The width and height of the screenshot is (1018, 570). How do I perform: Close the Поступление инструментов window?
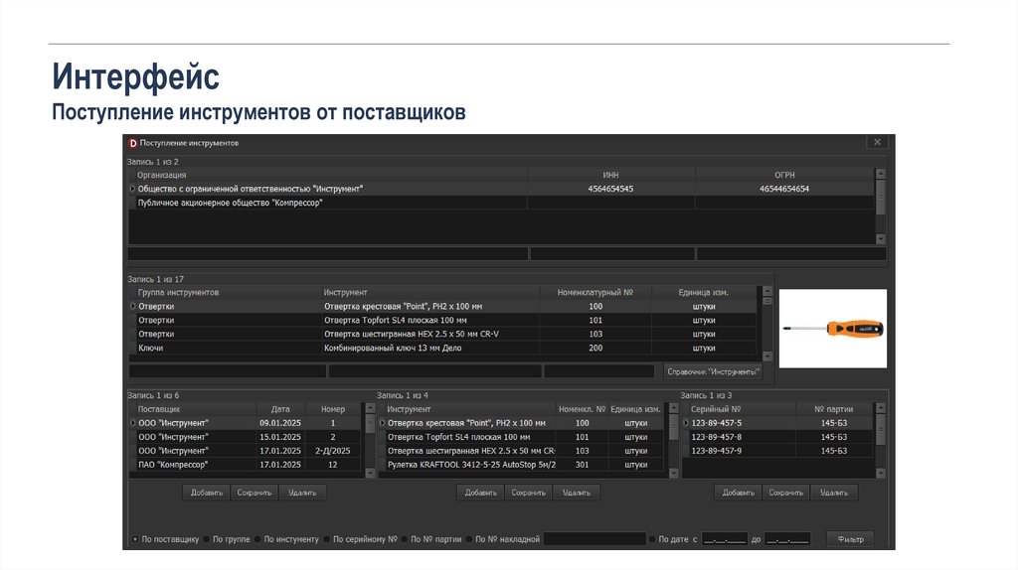[876, 143]
